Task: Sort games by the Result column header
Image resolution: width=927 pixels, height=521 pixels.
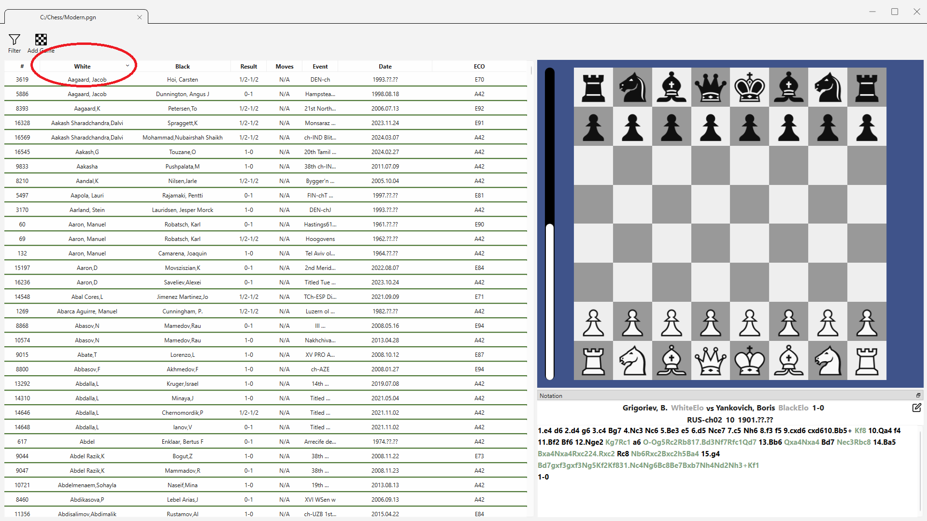Action: [x=249, y=67]
